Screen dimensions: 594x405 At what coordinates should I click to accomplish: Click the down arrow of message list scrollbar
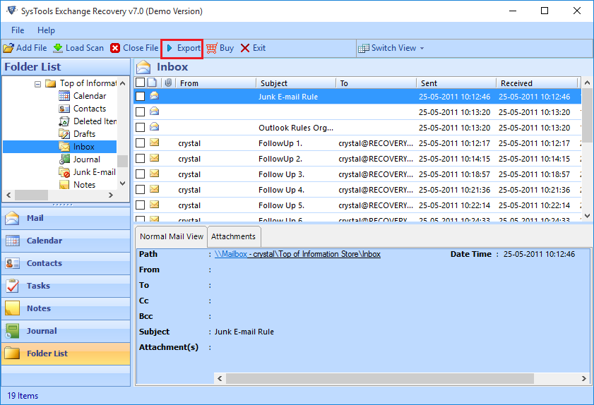587,216
